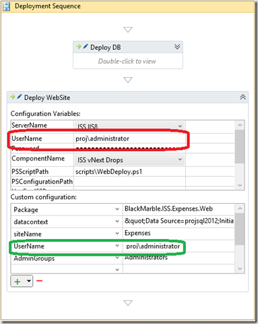The image size is (258, 324).
Task: Click the drop triangle above Deploy DB
Action: click(x=128, y=30)
